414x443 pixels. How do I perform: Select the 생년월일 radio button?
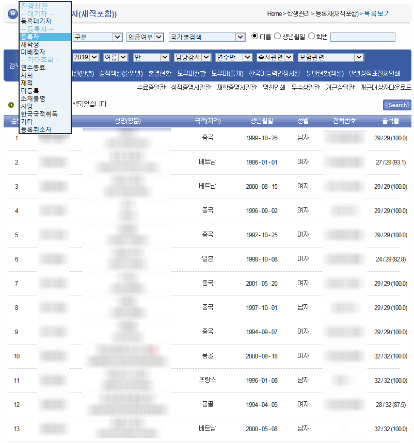[x=278, y=36]
